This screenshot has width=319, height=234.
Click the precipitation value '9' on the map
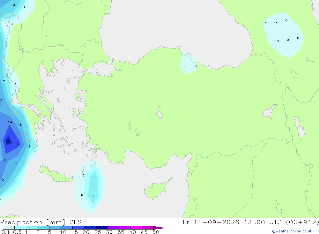pyautogui.click(x=3, y=180)
